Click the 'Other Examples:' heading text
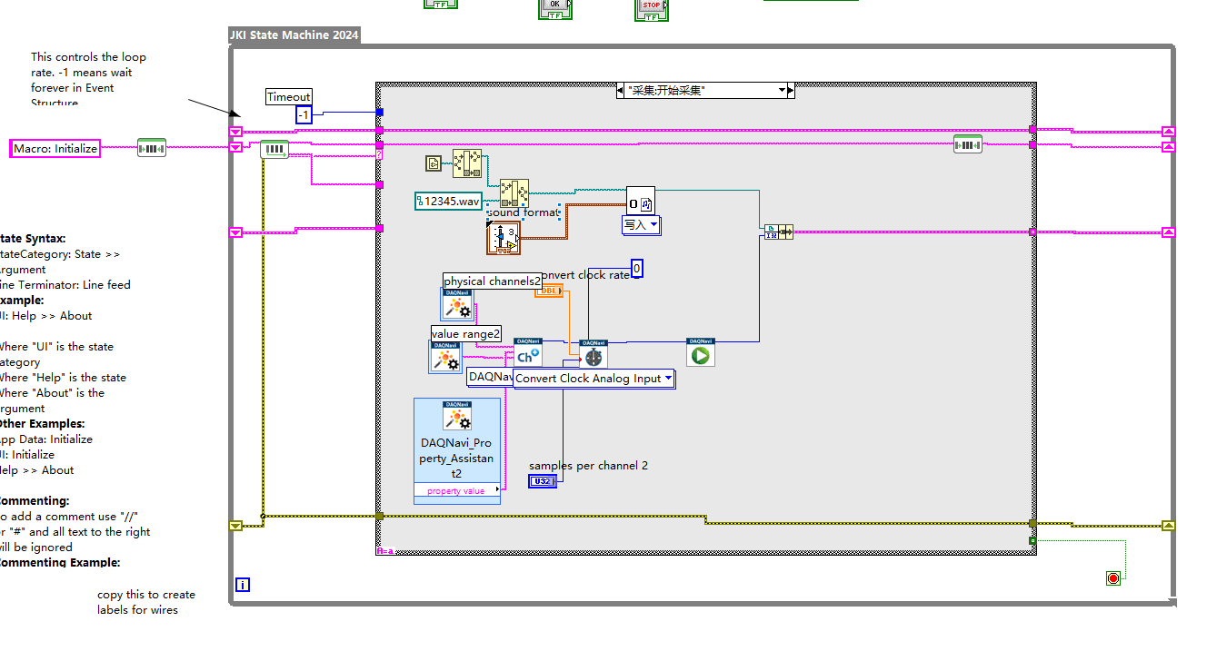The height and width of the screenshot is (661, 1217). click(x=43, y=424)
